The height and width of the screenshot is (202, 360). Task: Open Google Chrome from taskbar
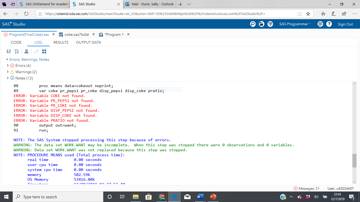click(162, 197)
